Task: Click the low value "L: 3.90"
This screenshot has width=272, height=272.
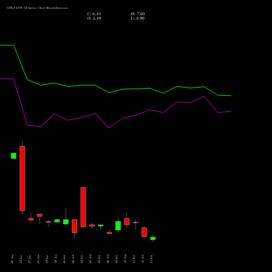Action: click(138, 18)
